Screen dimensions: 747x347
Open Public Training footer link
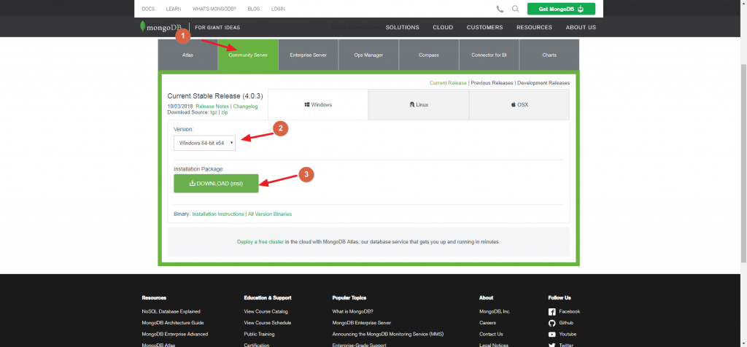pos(259,334)
